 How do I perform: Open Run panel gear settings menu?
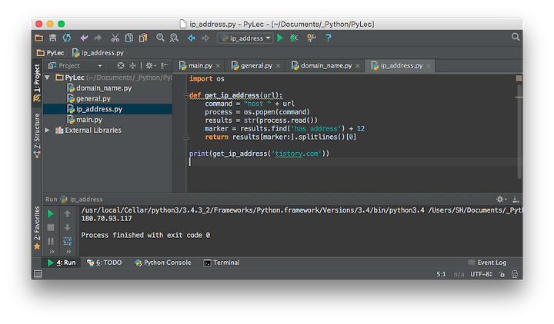point(501,199)
